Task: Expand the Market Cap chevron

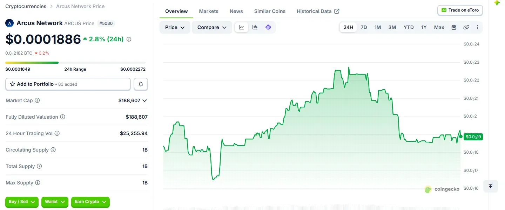Action: [x=144, y=100]
